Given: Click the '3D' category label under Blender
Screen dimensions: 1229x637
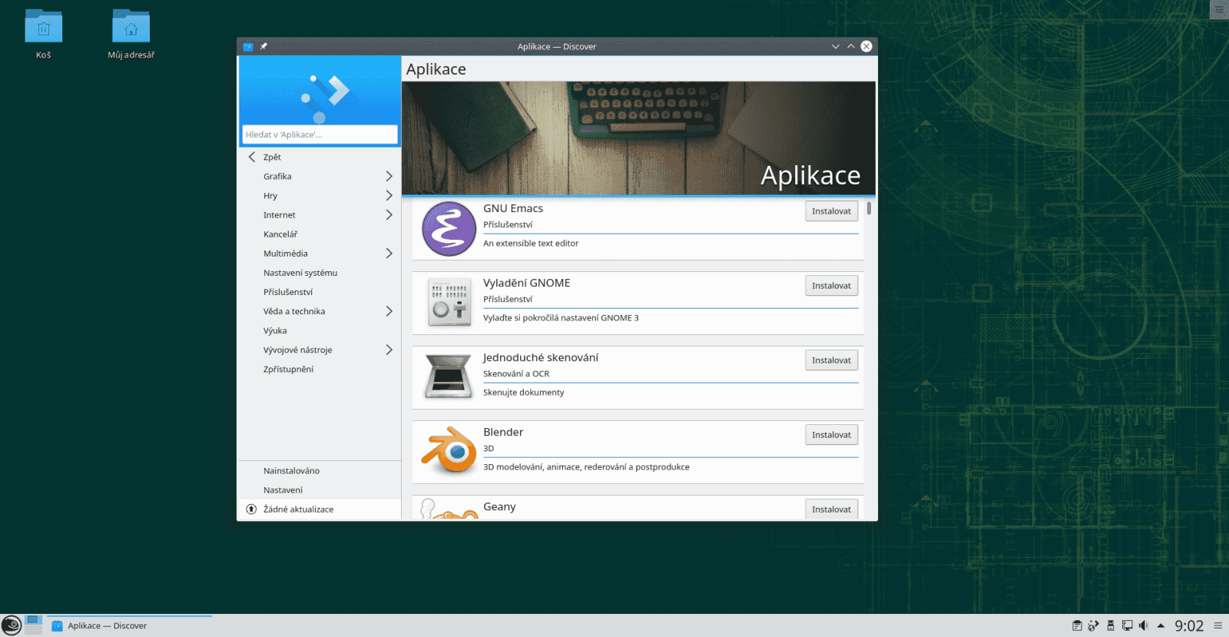Looking at the screenshot, I should pyautogui.click(x=489, y=449).
